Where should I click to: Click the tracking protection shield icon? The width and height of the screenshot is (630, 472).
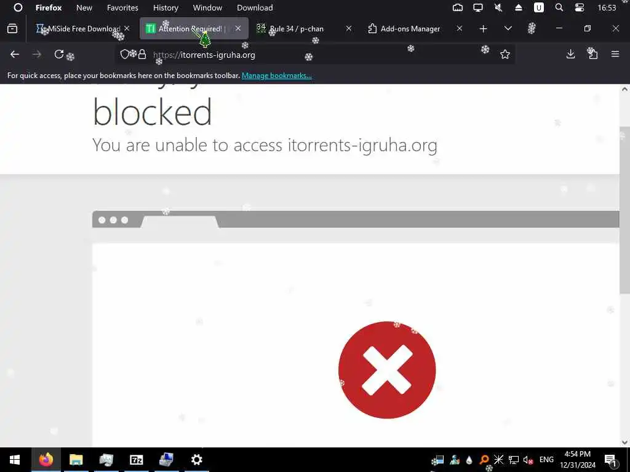point(124,54)
